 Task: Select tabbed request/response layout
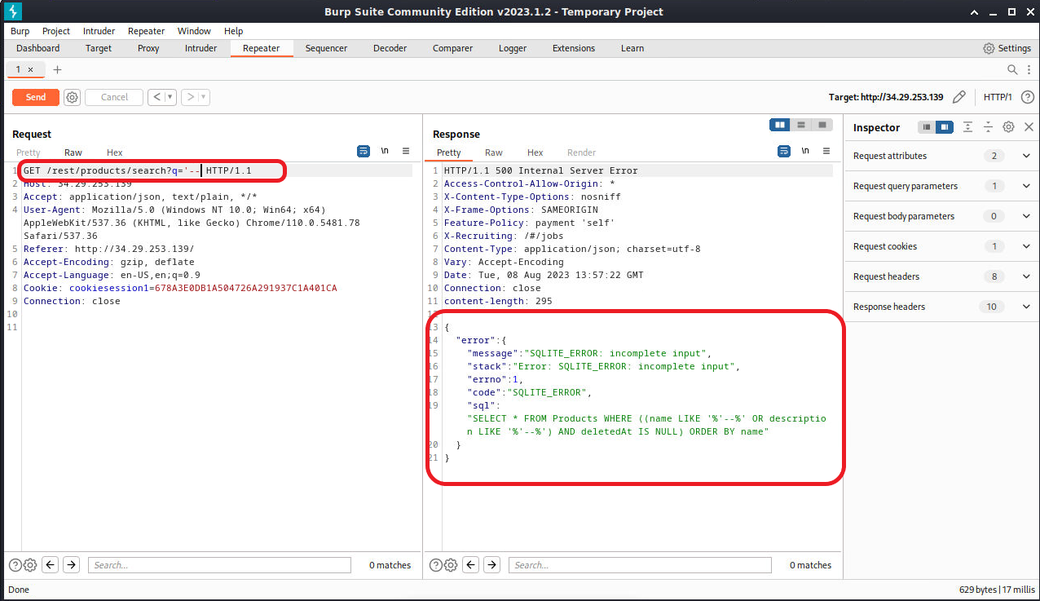[x=822, y=125]
